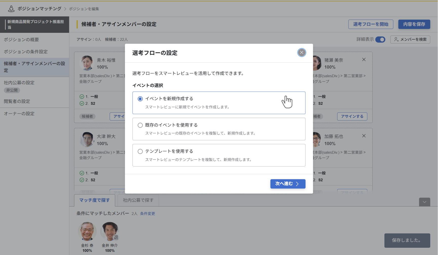Viewport: 438px width, 255px height.
Task: Open 金井 伸介 matched member avatar
Action: (x=109, y=231)
